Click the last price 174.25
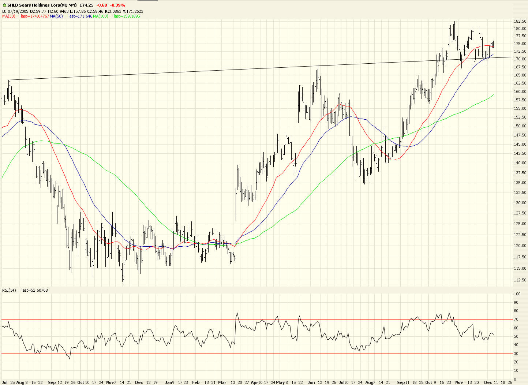Viewport: 528px width, 385px height. coord(86,5)
